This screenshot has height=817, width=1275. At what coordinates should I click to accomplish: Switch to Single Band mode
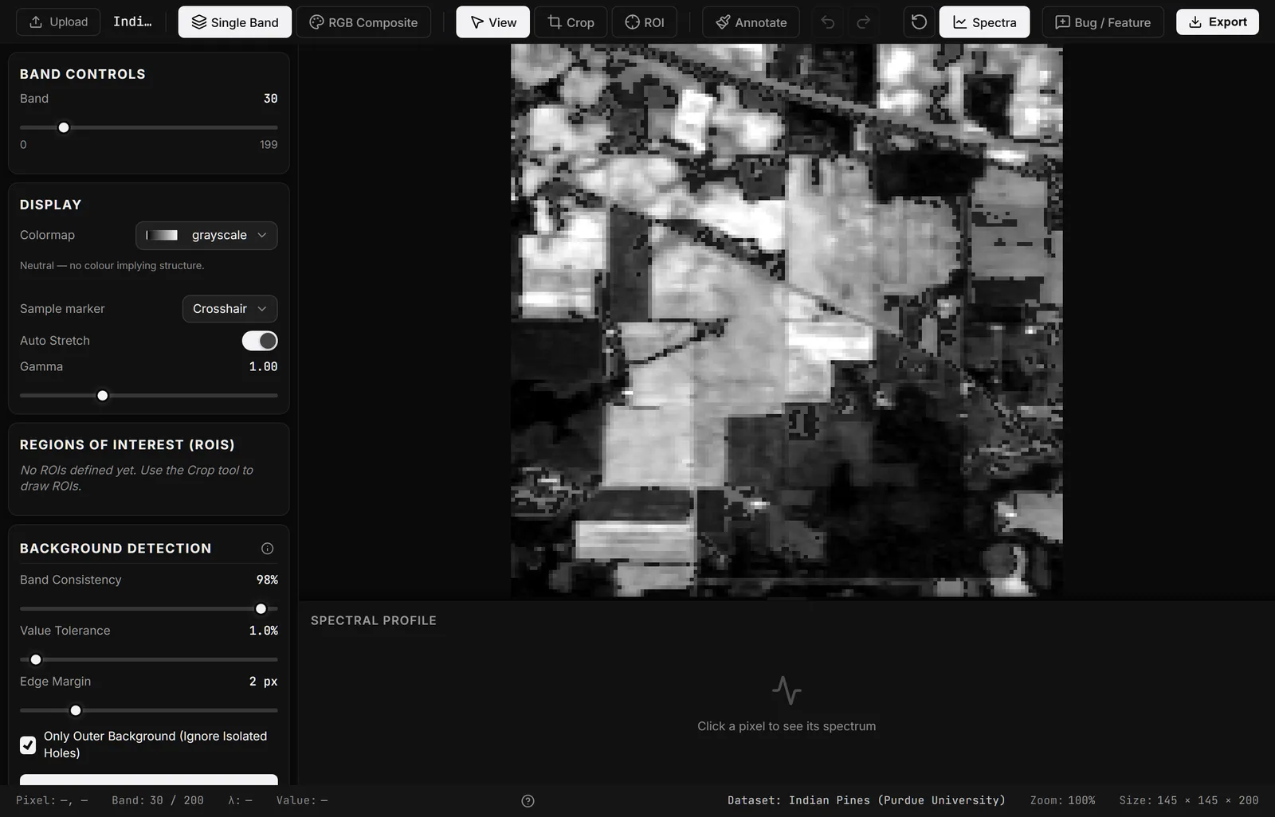(235, 22)
